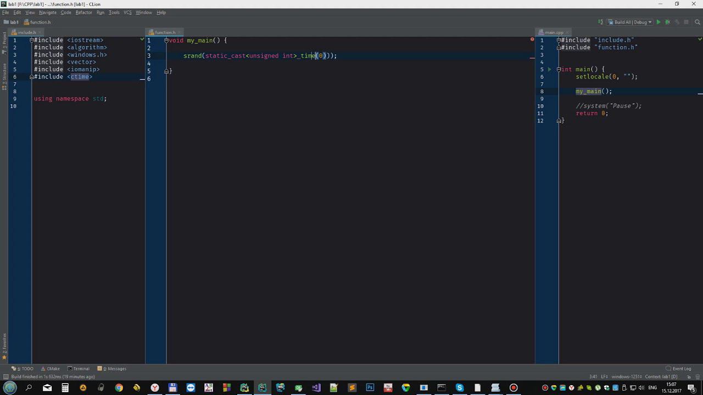Click the green inspection checkmark in include.h
The width and height of the screenshot is (703, 395).
click(x=142, y=39)
